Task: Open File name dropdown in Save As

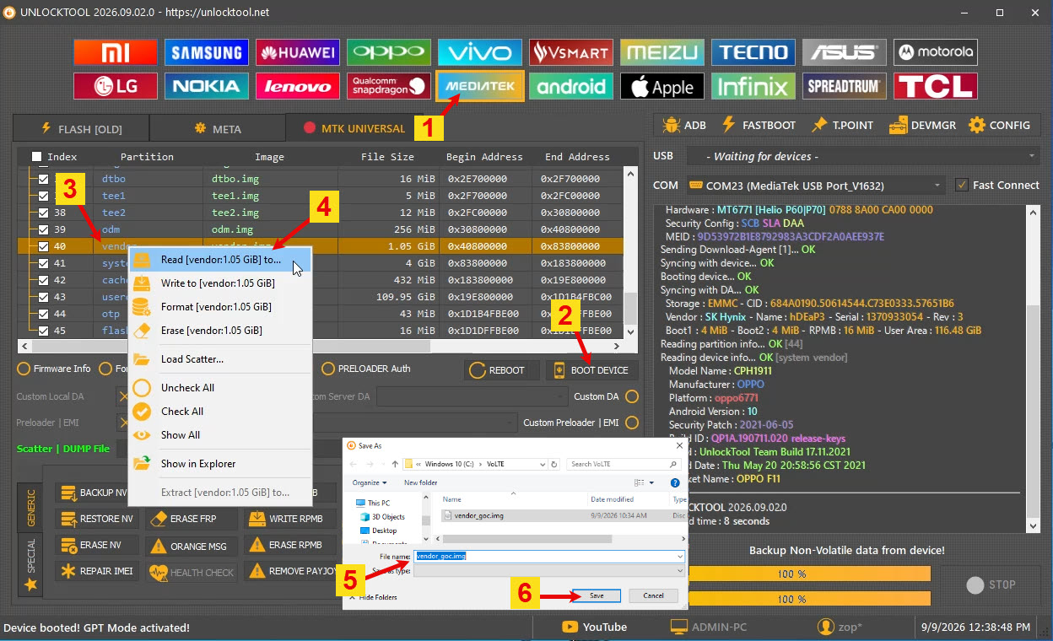Action: 679,557
